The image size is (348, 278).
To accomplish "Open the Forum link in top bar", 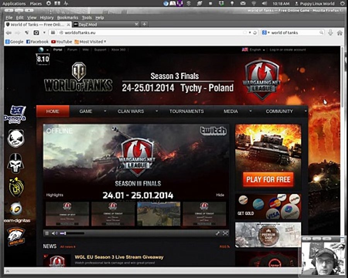I will (72, 50).
